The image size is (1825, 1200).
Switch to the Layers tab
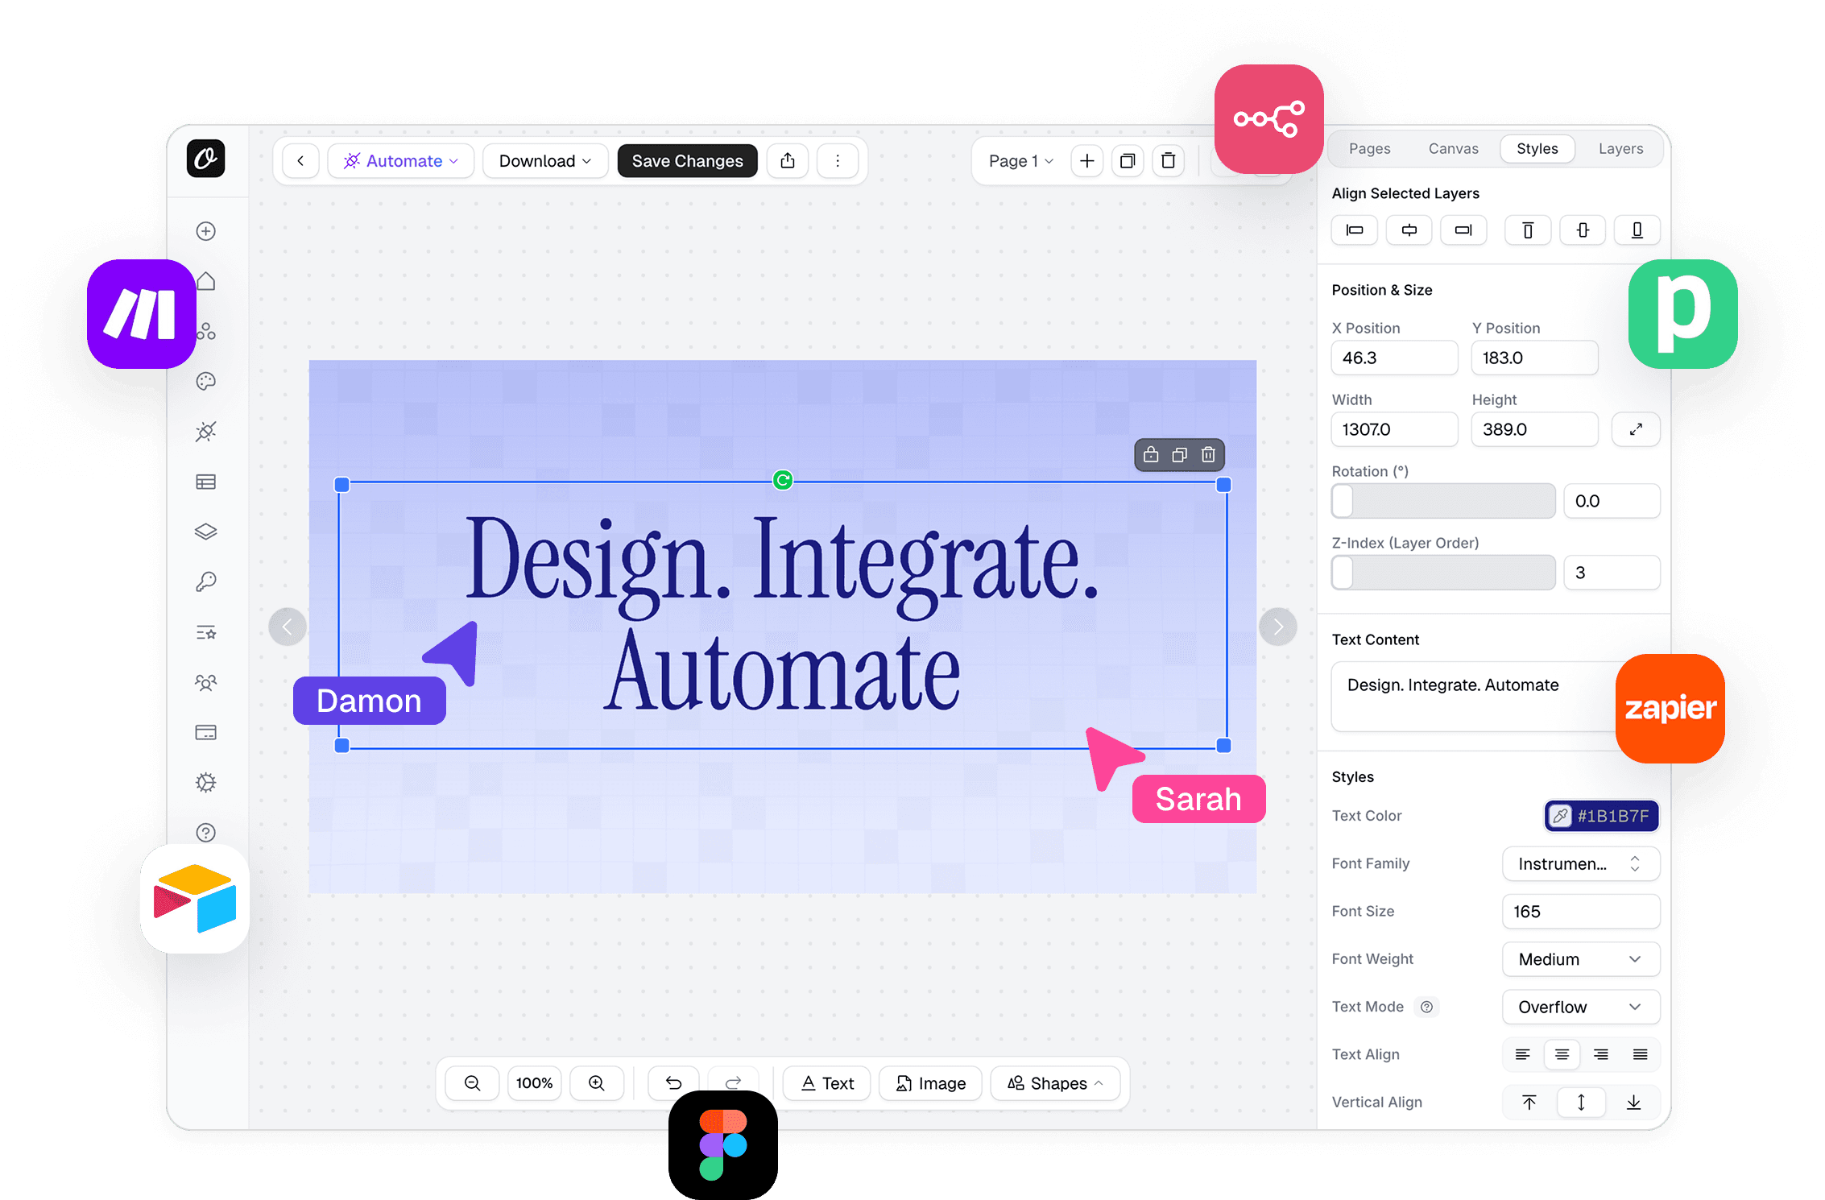1620,148
